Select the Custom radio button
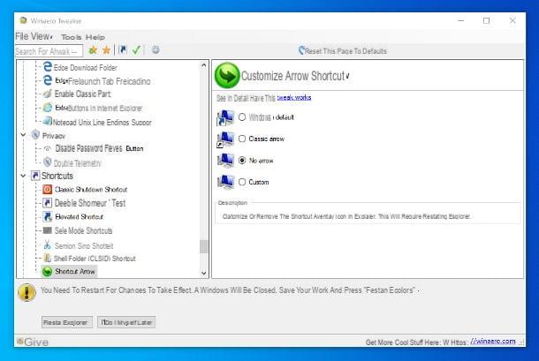The width and height of the screenshot is (539, 361). 242,182
